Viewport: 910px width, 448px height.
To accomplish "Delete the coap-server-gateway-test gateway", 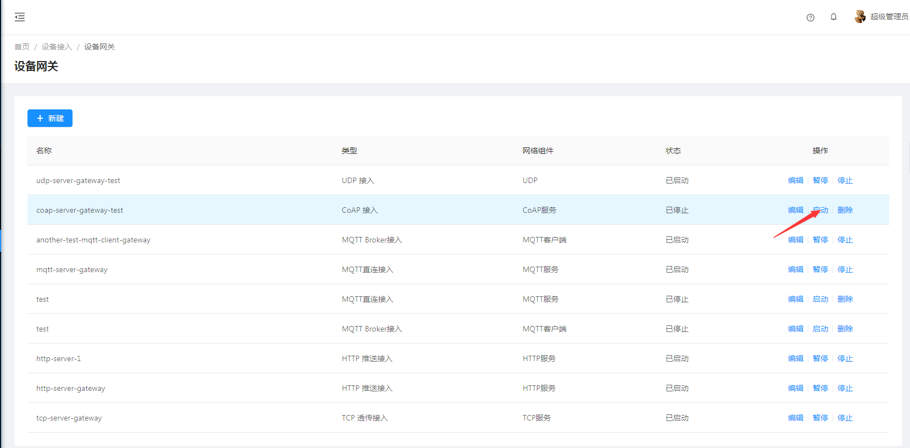I will [845, 210].
